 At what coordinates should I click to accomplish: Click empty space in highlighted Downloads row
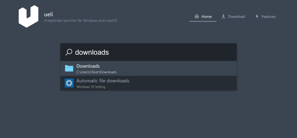click(x=176, y=68)
